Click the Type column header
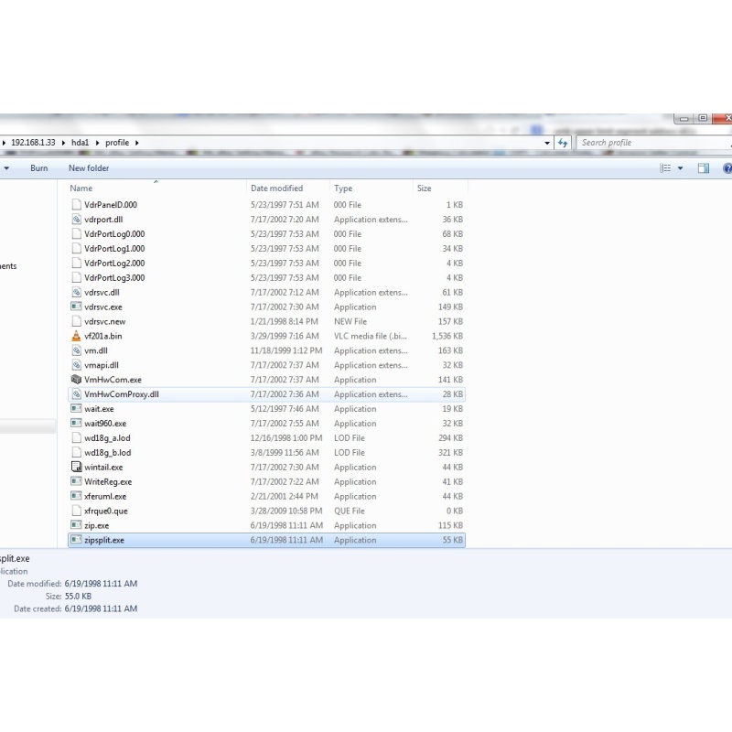 point(343,188)
